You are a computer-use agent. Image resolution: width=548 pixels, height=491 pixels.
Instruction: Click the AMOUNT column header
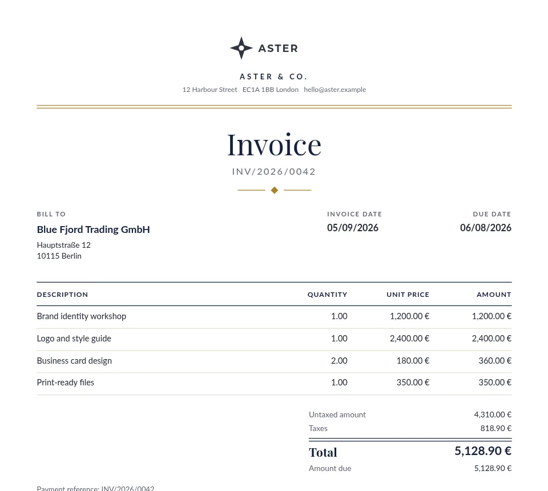[x=494, y=295]
